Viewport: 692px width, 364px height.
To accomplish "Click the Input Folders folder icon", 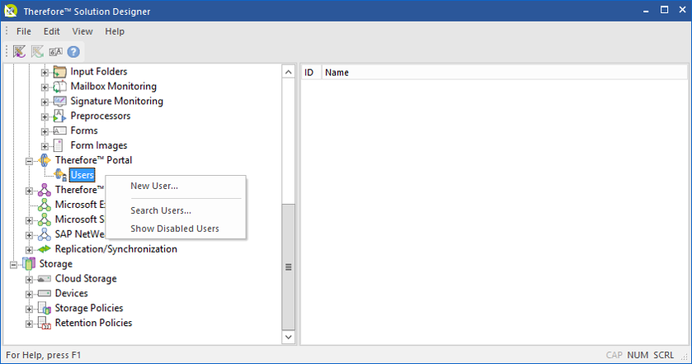I will pos(59,72).
